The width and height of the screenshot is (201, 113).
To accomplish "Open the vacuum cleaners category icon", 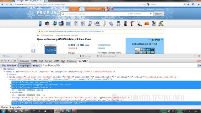I will (x=90, y=24).
